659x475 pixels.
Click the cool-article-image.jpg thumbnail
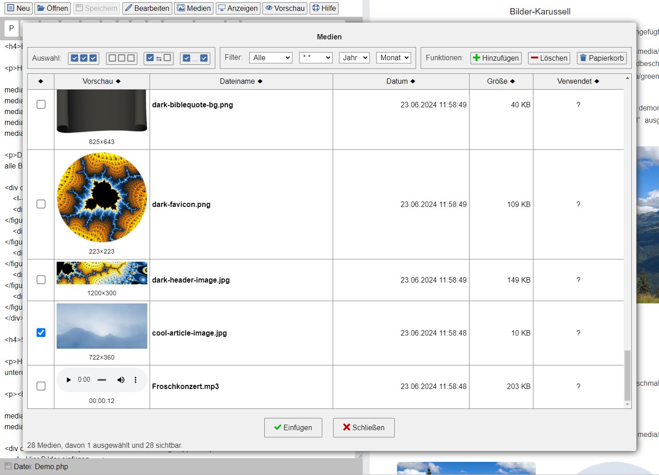[x=102, y=326]
